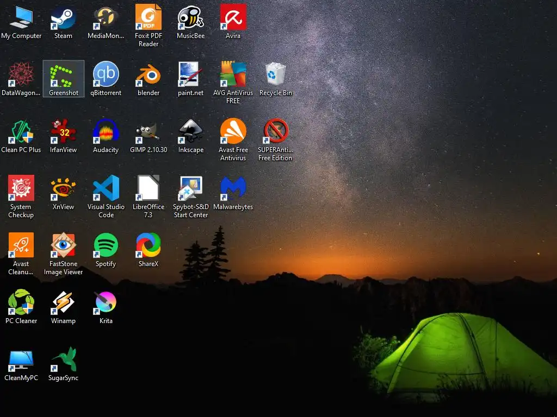The image size is (557, 417).
Task: Click the paint.net shortcut icon
Action: click(x=191, y=74)
